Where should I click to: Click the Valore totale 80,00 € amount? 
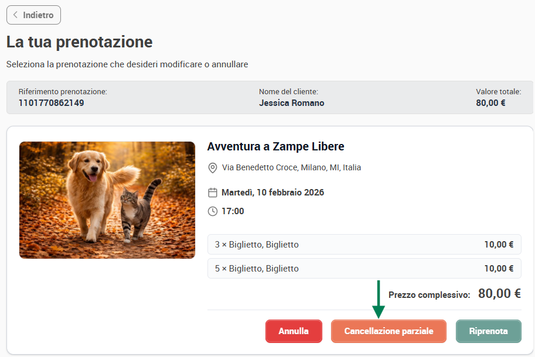pos(490,103)
